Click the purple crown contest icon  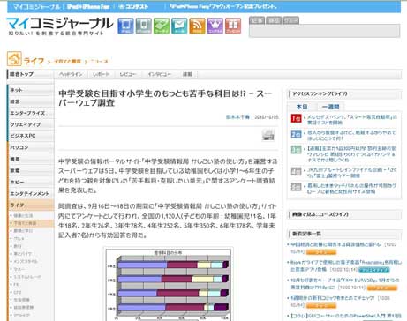click(215, 26)
